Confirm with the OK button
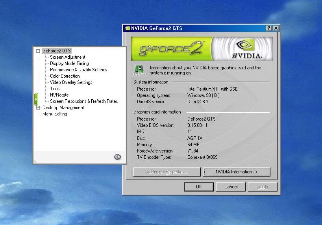The image size is (322, 225). click(x=199, y=187)
